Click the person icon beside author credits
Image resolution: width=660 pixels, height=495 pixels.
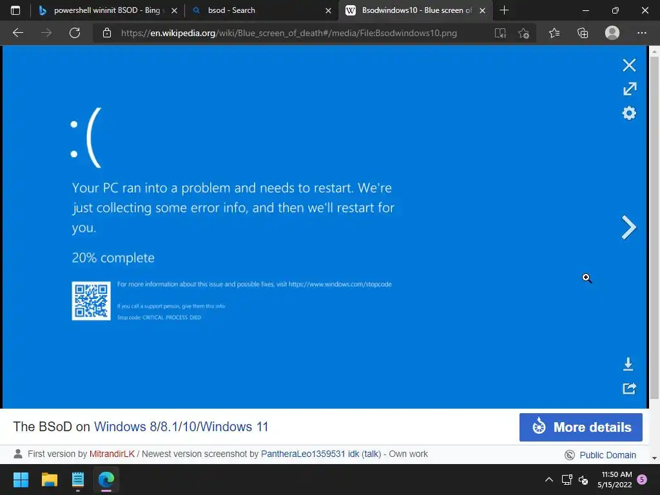click(17, 454)
